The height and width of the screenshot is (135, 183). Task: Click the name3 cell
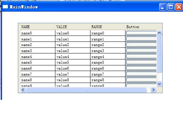coord(38,51)
